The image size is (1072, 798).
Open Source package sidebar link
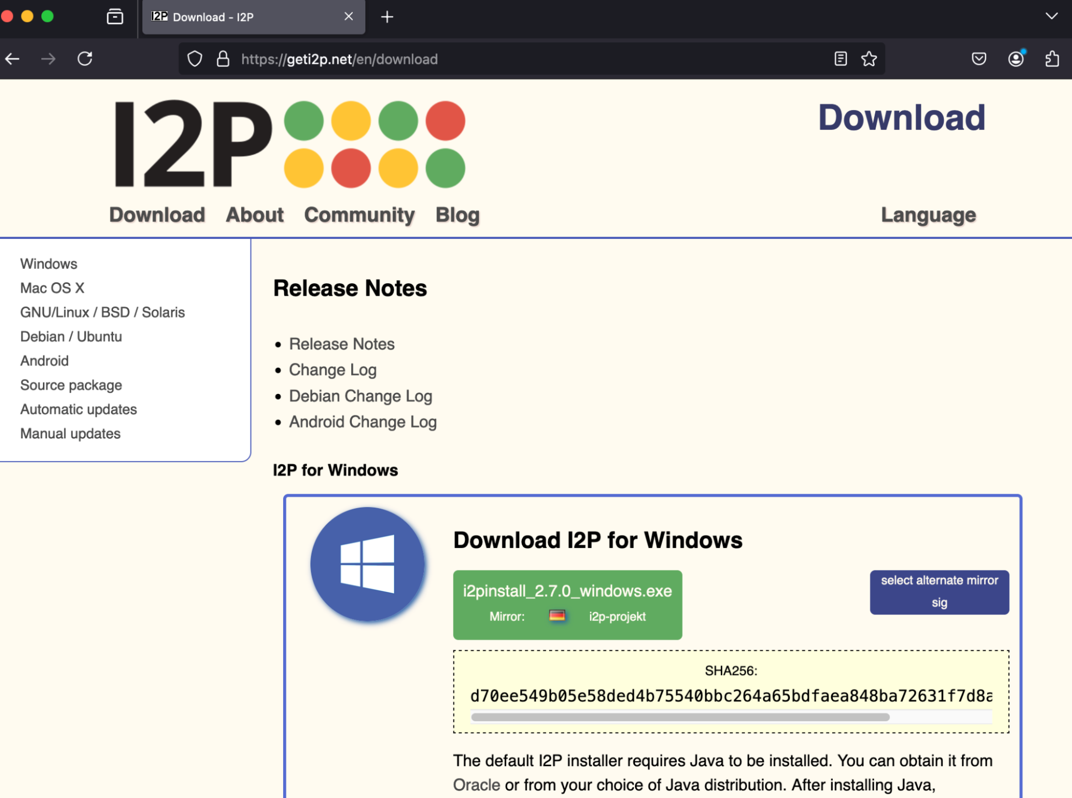(71, 385)
